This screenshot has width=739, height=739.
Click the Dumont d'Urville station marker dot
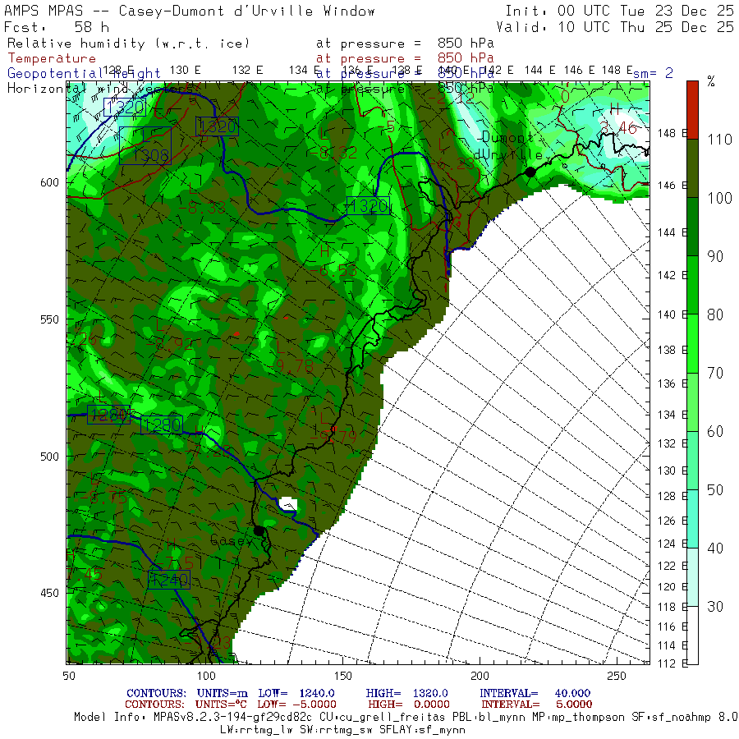click(530, 172)
